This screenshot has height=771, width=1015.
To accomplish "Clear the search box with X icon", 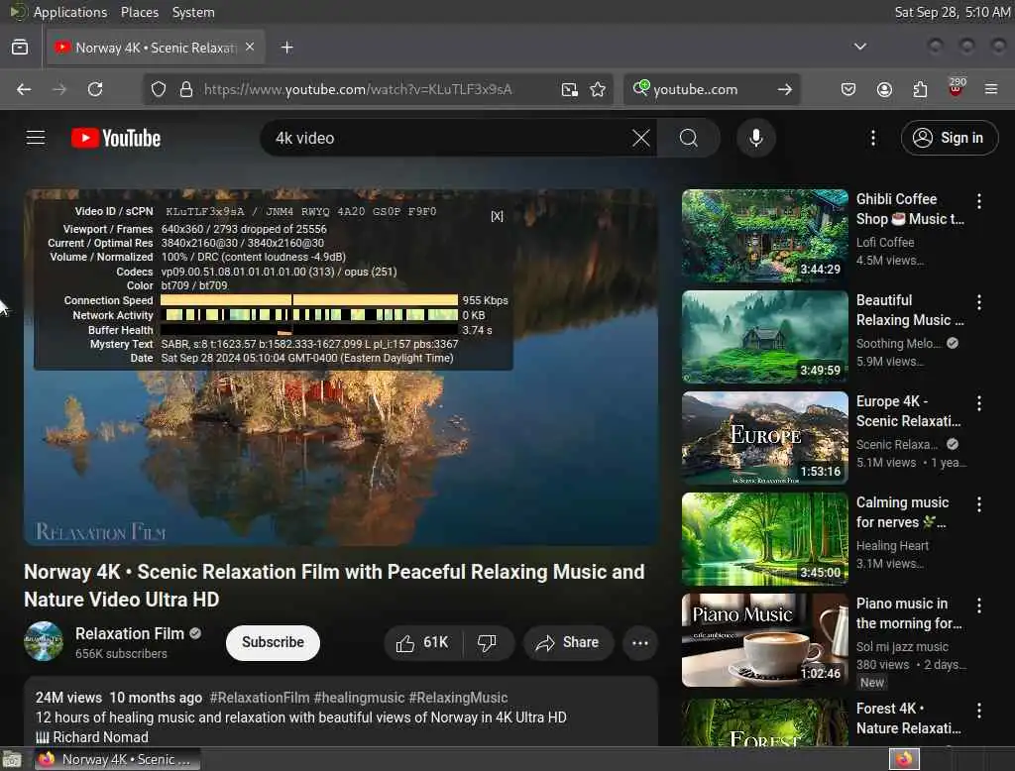I will coord(641,138).
